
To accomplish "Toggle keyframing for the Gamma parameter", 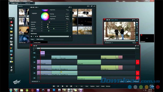I will [42, 24].
